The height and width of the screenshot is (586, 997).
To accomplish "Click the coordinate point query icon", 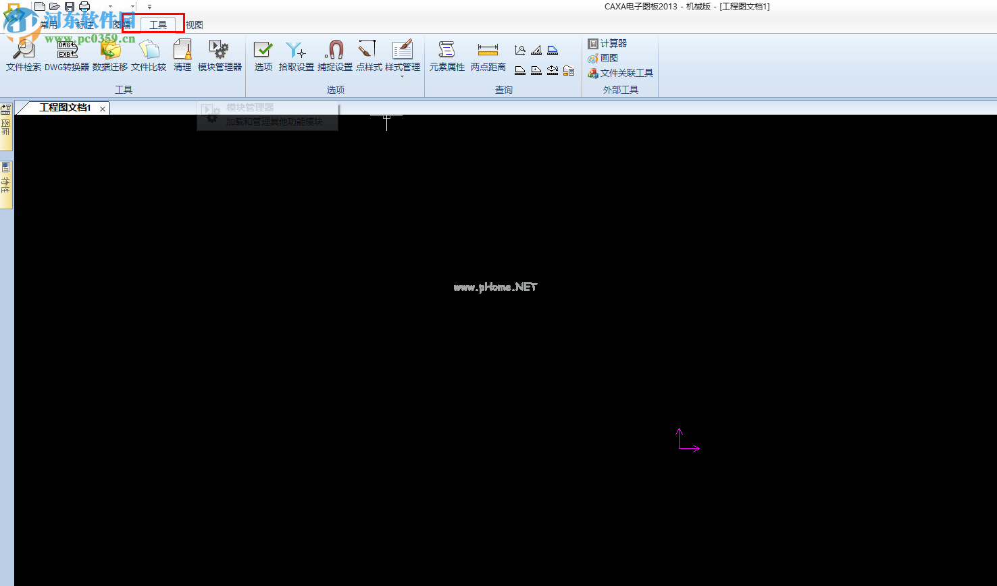I will tap(520, 50).
